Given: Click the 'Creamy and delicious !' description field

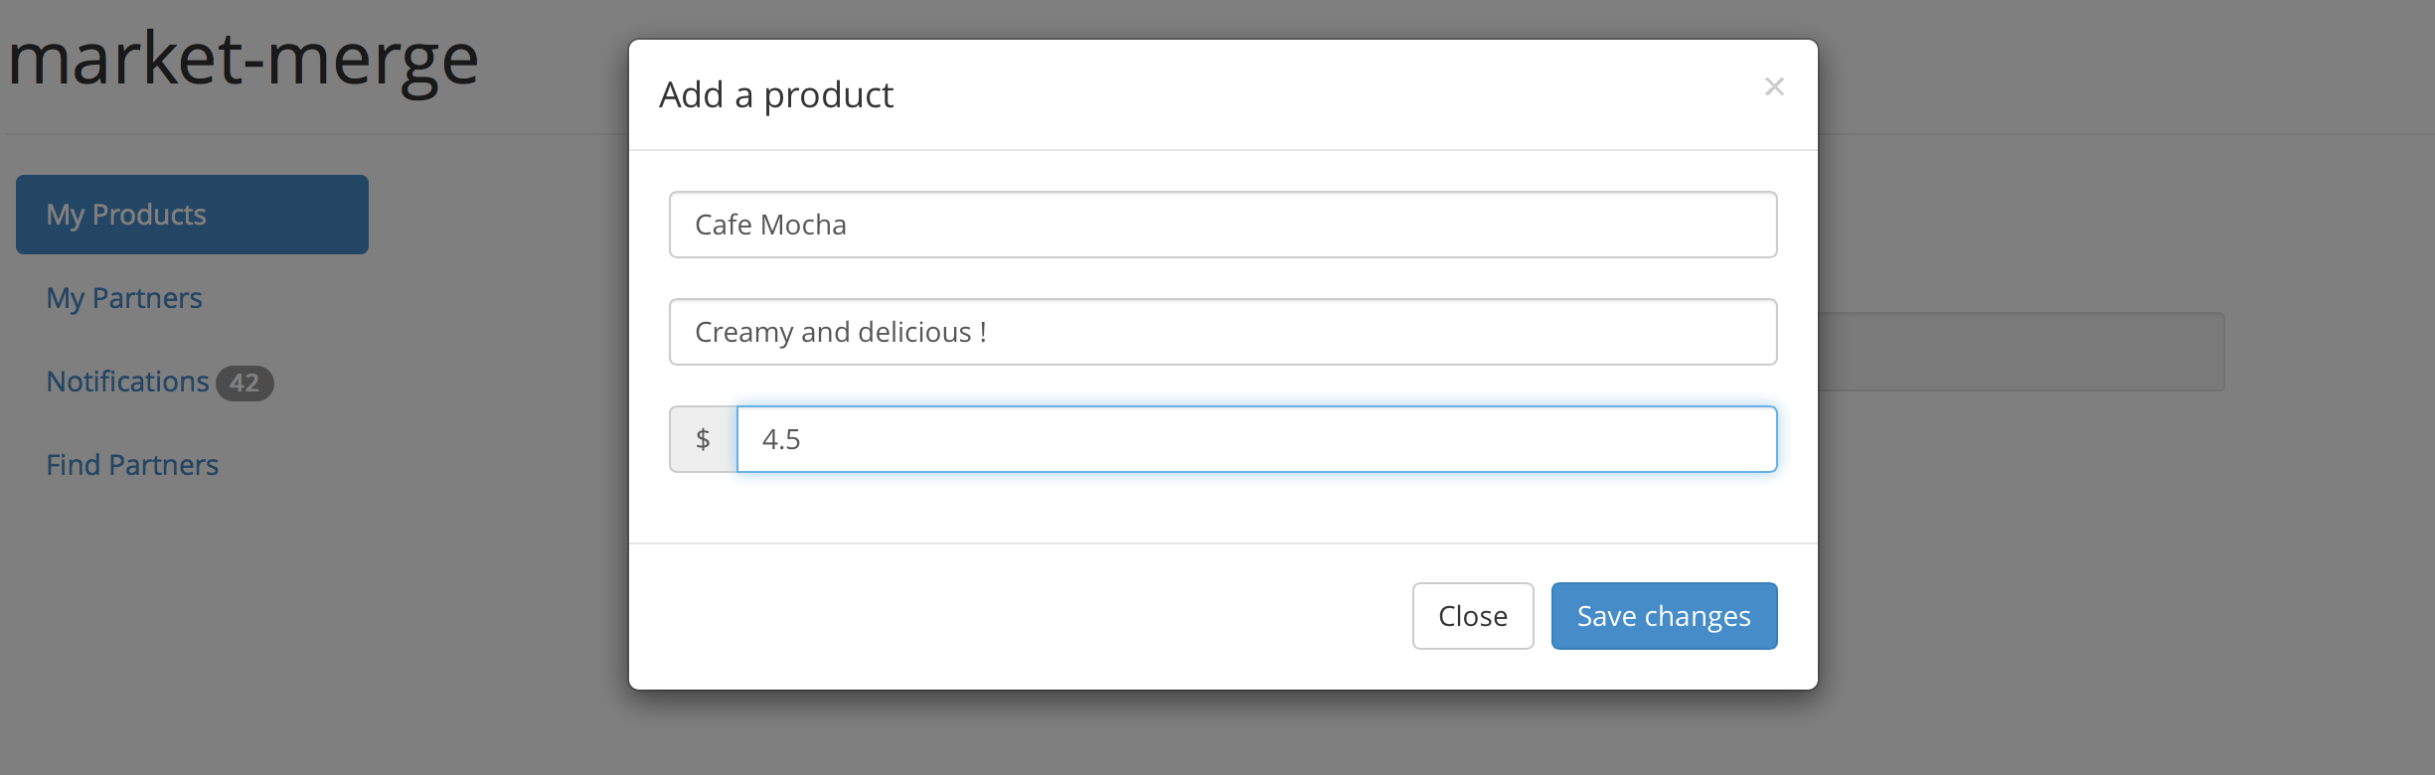Looking at the screenshot, I should [x=1222, y=332].
